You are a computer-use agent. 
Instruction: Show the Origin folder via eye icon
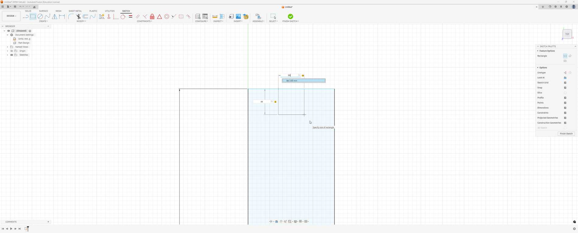(x=12, y=51)
